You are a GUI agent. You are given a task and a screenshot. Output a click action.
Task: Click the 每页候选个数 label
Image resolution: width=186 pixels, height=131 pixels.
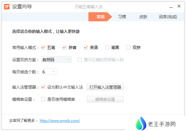tap(25, 72)
